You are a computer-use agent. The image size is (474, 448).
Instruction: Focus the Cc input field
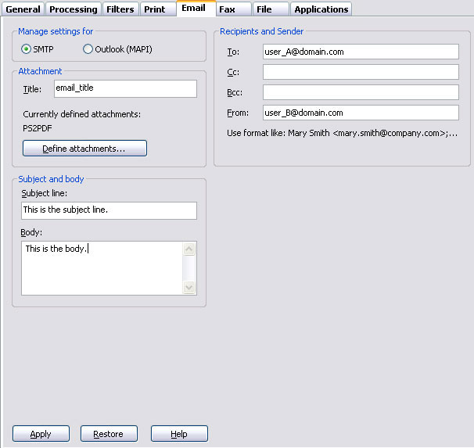click(x=360, y=72)
